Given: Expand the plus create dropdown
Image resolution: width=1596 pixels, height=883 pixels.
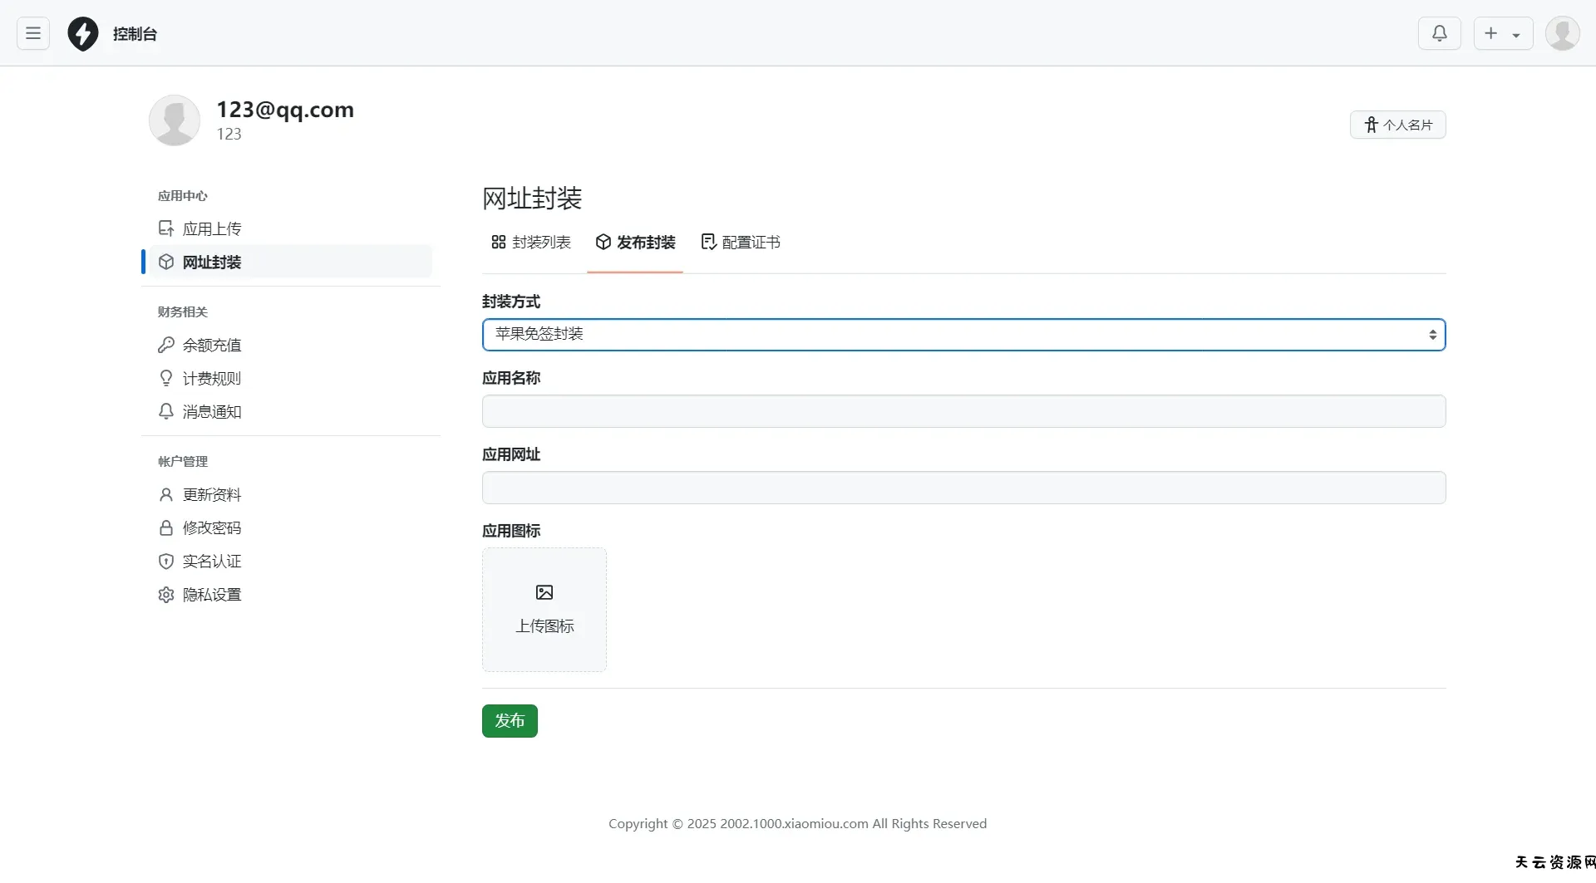Looking at the screenshot, I should click(1503, 33).
